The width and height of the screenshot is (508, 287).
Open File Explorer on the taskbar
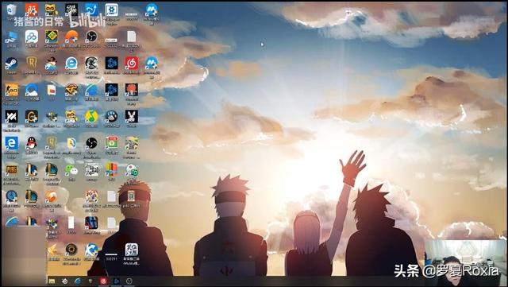pos(52,281)
